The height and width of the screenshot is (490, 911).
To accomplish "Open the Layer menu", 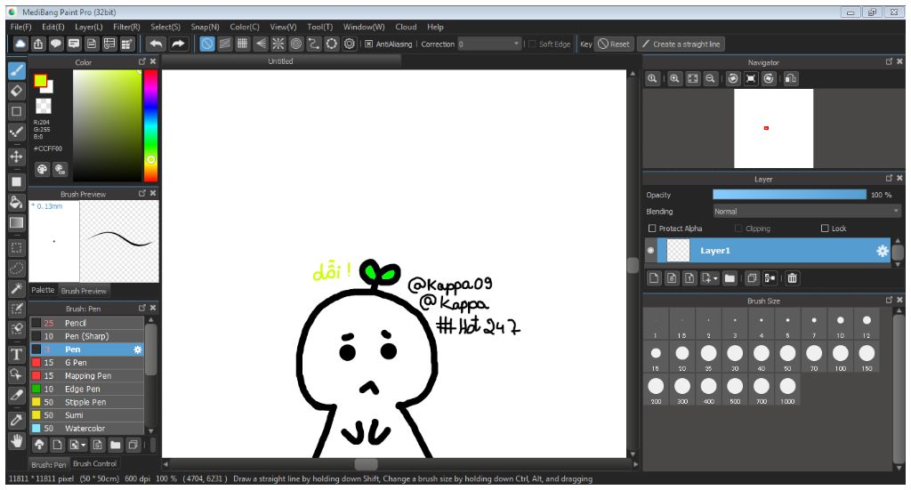I will [88, 27].
